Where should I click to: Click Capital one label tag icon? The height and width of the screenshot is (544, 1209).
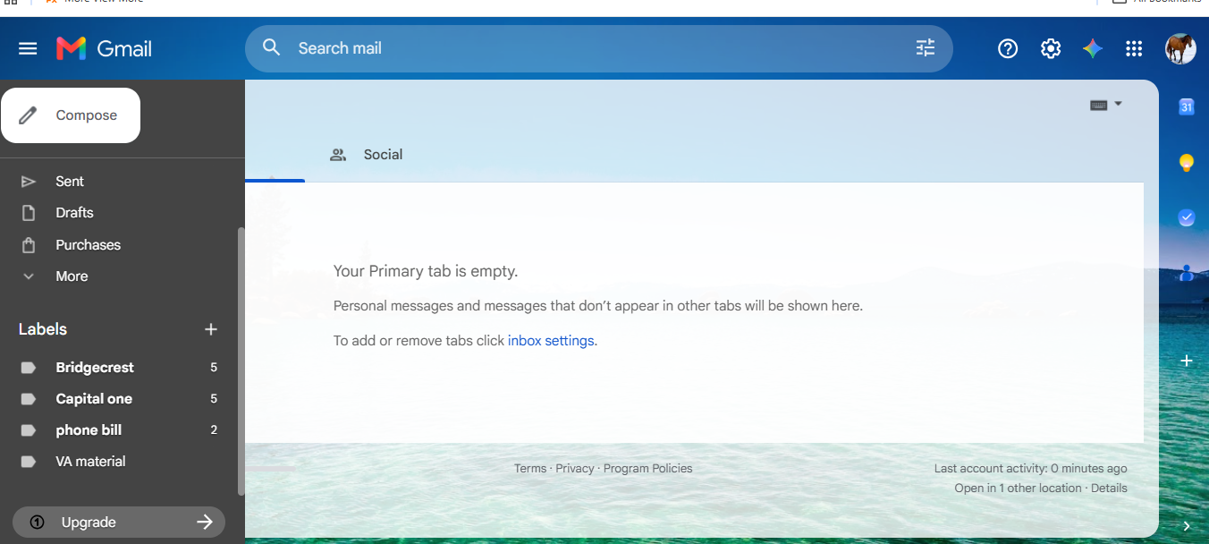click(x=29, y=399)
